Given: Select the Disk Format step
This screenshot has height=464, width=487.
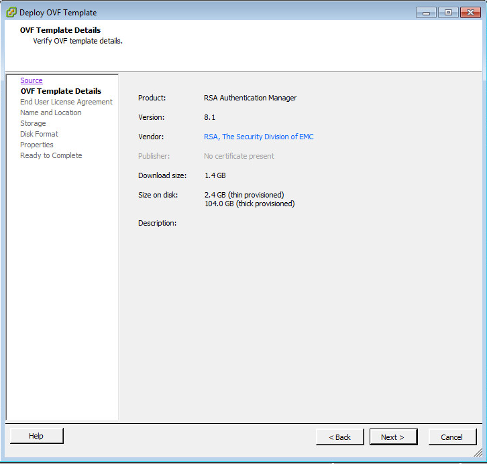Looking at the screenshot, I should point(39,134).
